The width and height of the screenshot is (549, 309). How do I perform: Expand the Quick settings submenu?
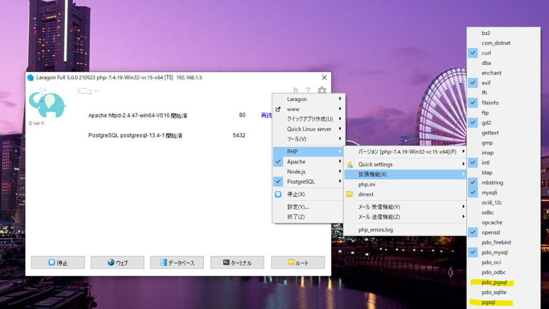(405, 164)
